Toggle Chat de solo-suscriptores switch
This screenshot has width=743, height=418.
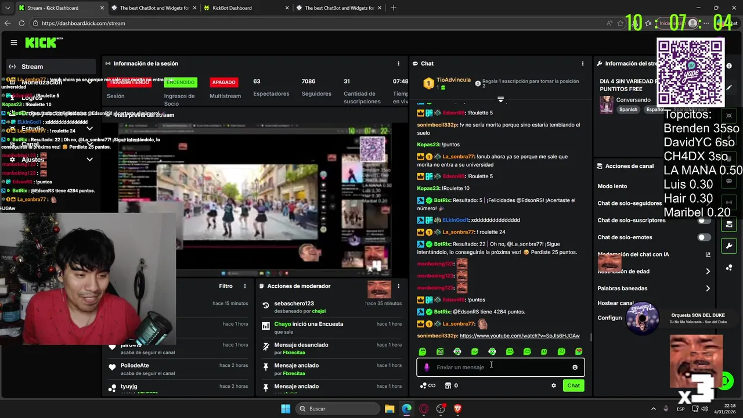pos(704,221)
